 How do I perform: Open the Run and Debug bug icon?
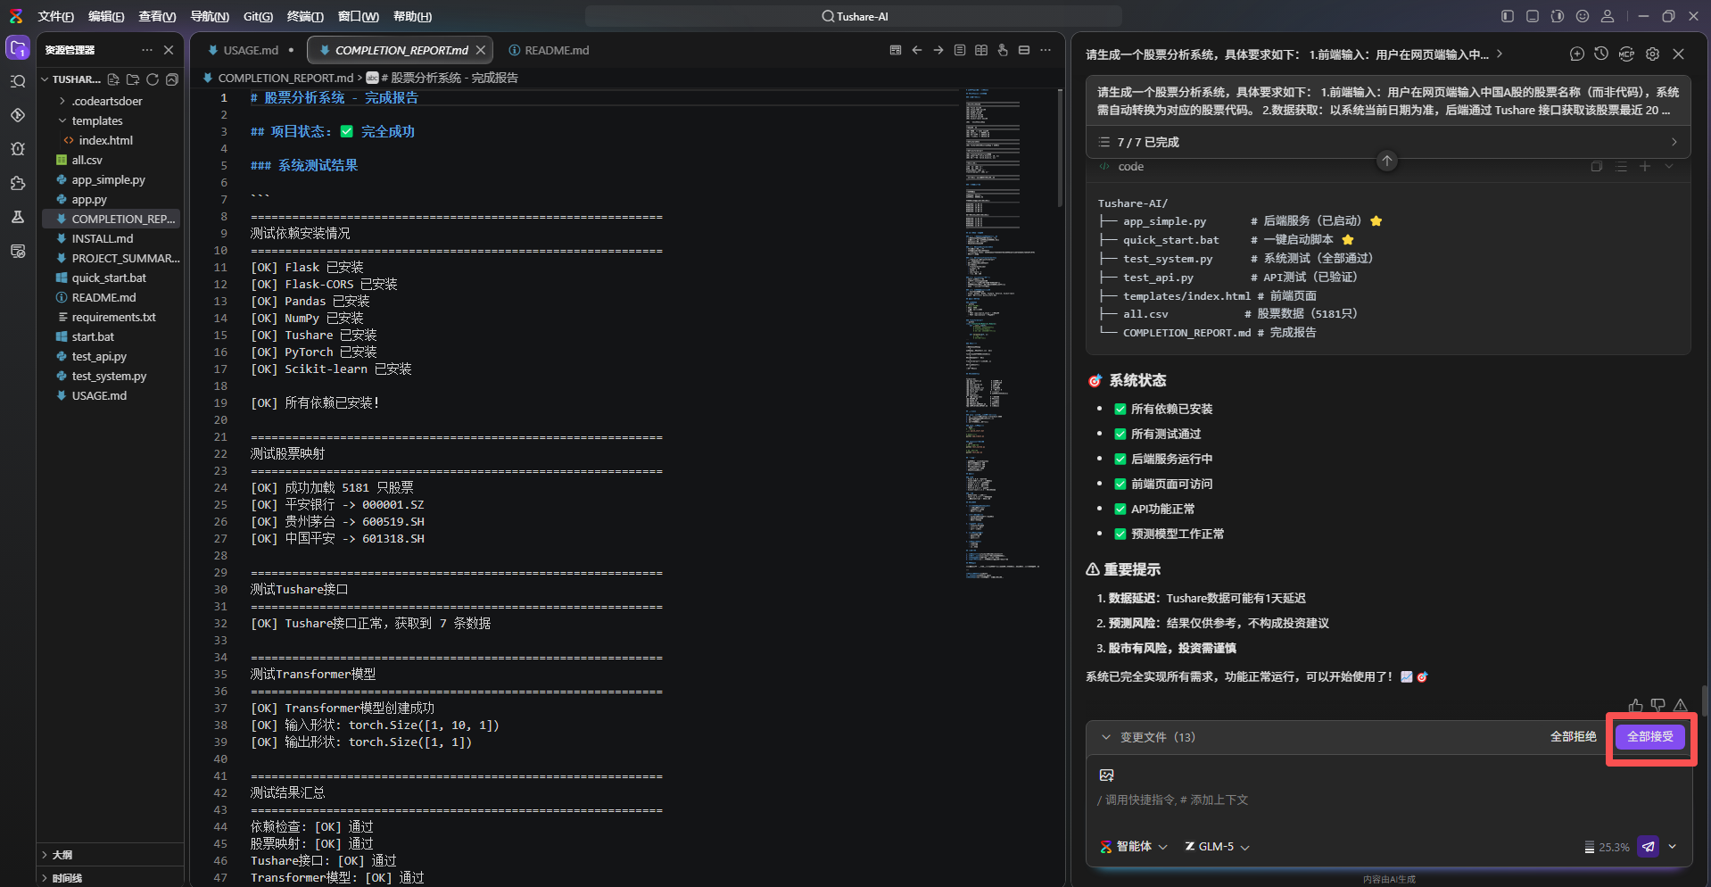18,149
